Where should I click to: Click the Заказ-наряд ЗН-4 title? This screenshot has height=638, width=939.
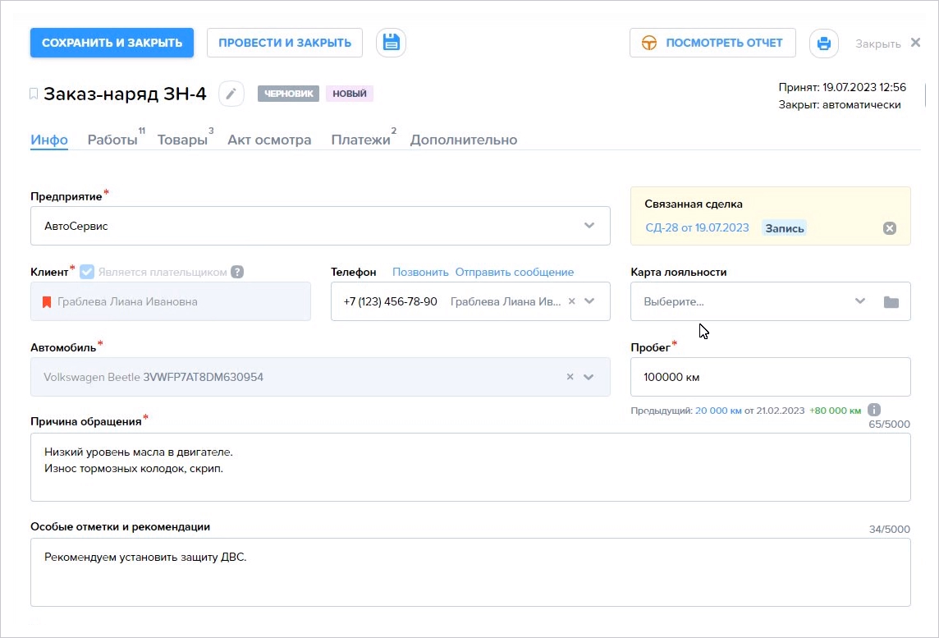[x=125, y=94]
